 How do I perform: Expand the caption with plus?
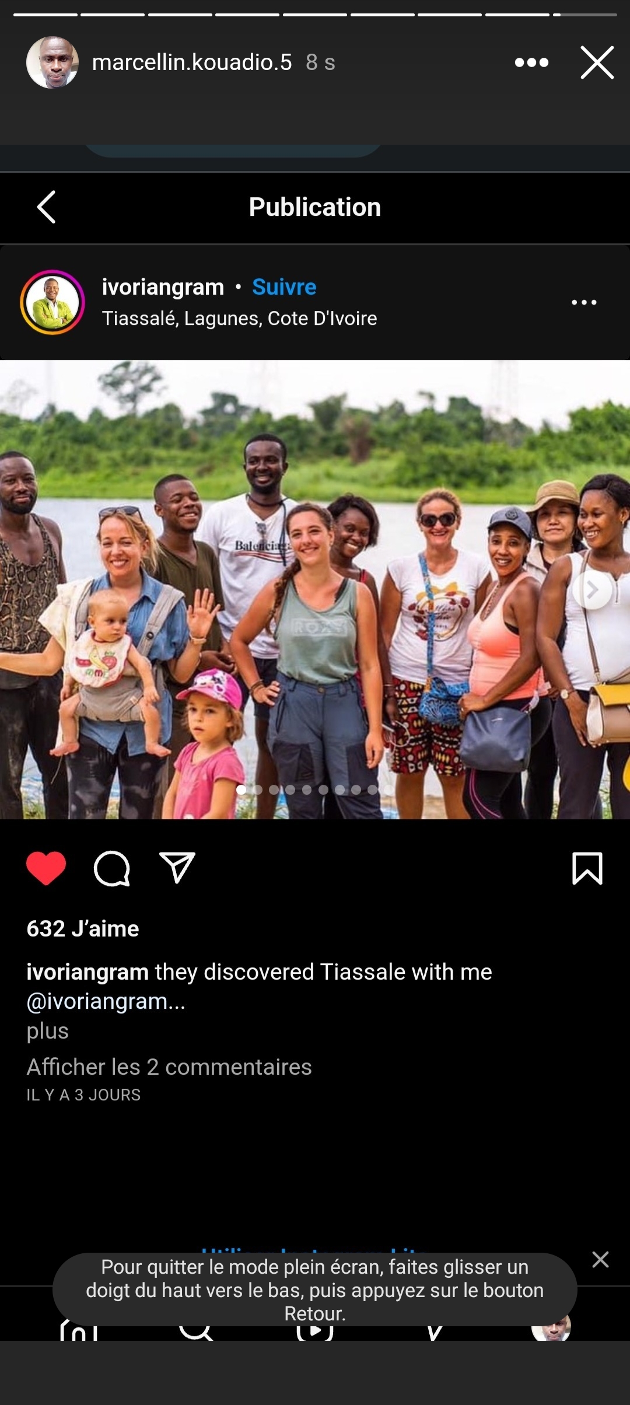tap(48, 1031)
